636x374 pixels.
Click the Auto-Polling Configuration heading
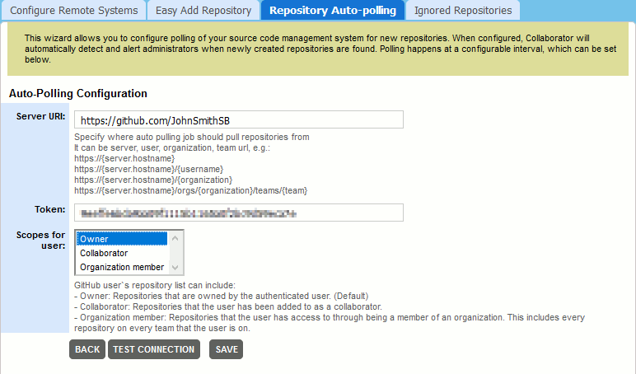pos(77,94)
